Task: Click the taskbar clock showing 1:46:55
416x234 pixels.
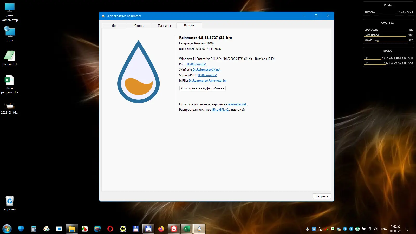Action: pyautogui.click(x=396, y=229)
